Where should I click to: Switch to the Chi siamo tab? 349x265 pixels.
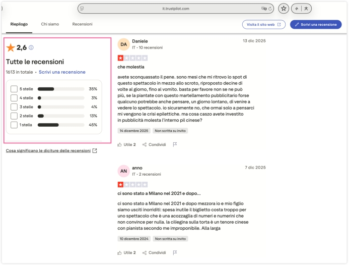50,24
